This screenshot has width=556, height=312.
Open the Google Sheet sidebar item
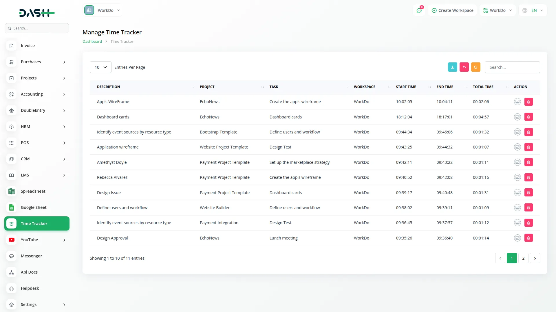pyautogui.click(x=33, y=207)
